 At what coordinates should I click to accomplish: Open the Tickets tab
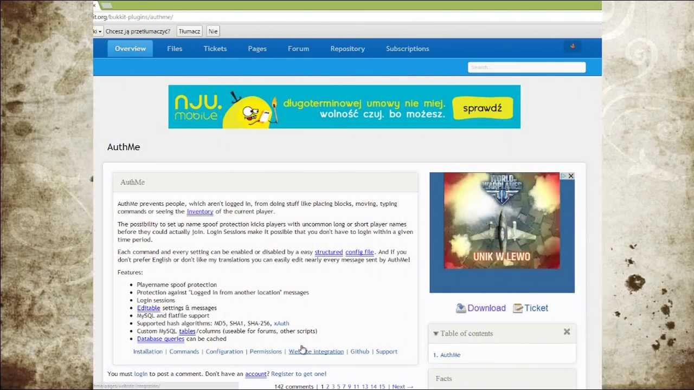[x=215, y=49]
